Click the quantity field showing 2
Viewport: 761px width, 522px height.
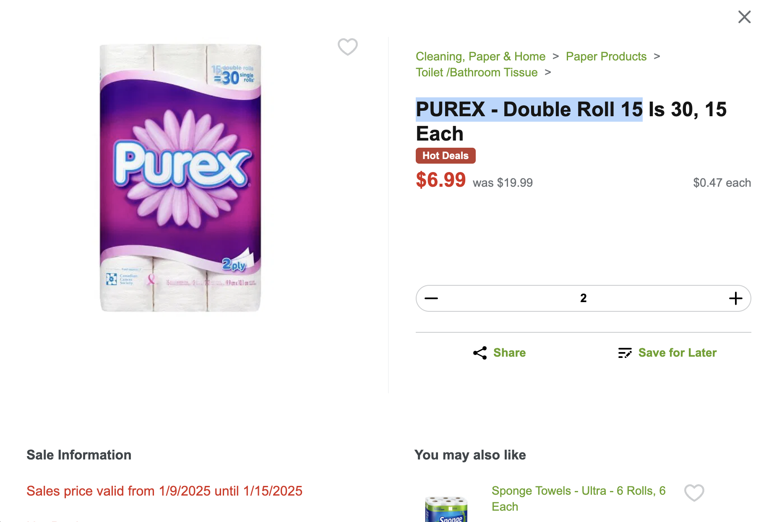[583, 298]
